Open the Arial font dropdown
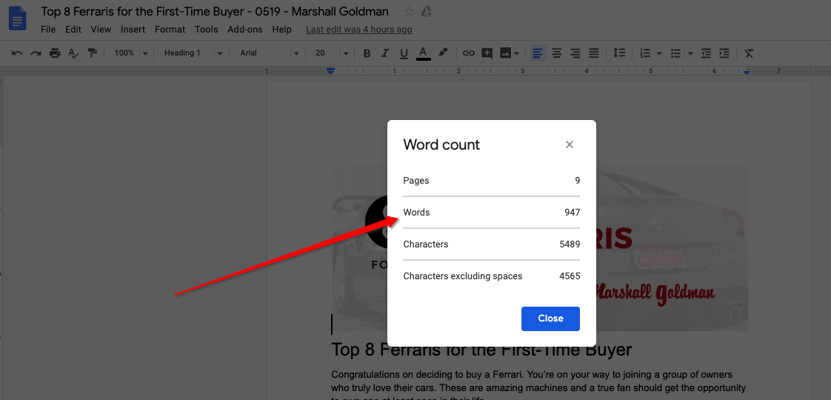This screenshot has height=400, width=831. coord(269,53)
